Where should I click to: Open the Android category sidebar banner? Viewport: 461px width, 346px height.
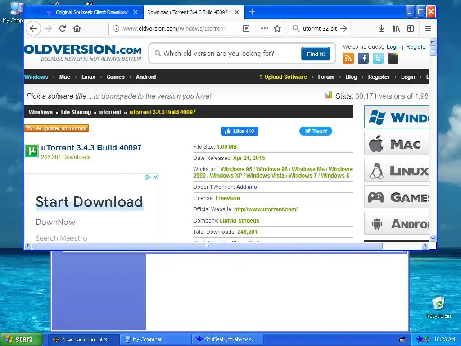pyautogui.click(x=397, y=223)
